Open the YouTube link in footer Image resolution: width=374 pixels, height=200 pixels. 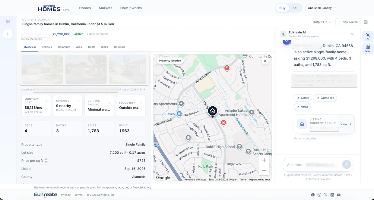pos(339,195)
